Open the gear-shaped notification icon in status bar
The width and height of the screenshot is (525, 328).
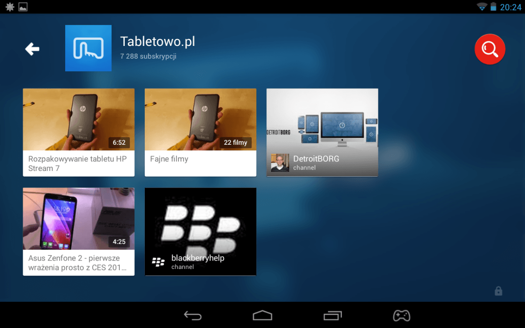point(9,7)
